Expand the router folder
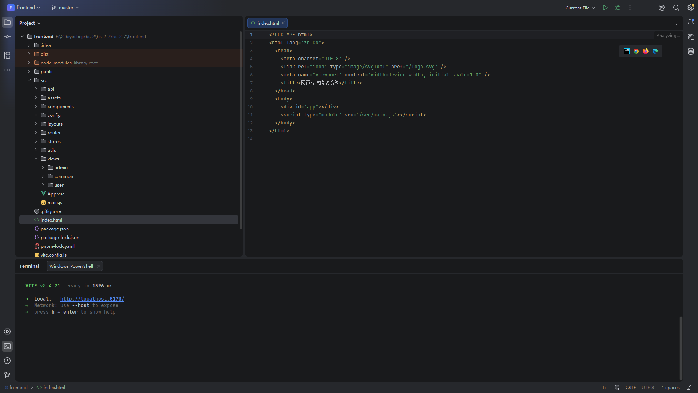Image resolution: width=698 pixels, height=393 pixels. (x=36, y=132)
